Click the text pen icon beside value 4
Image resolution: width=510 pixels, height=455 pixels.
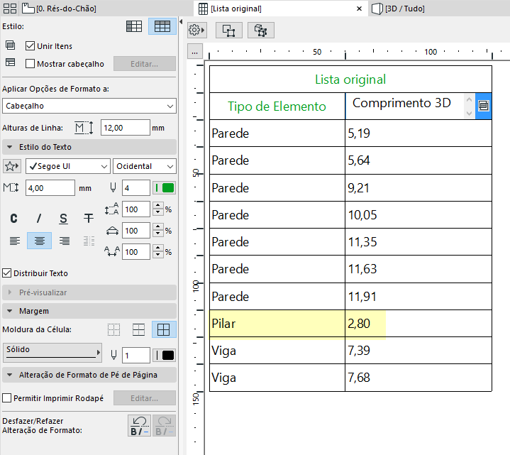(113, 188)
